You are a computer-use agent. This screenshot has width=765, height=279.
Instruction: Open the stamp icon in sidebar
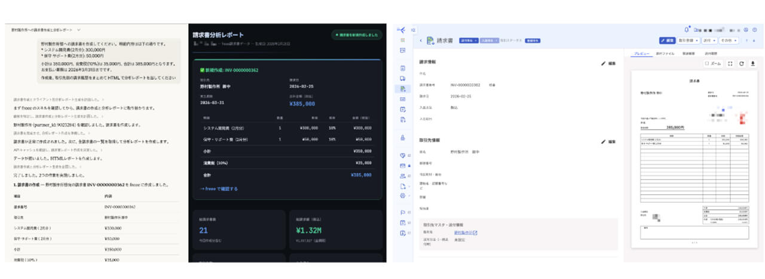click(403, 137)
